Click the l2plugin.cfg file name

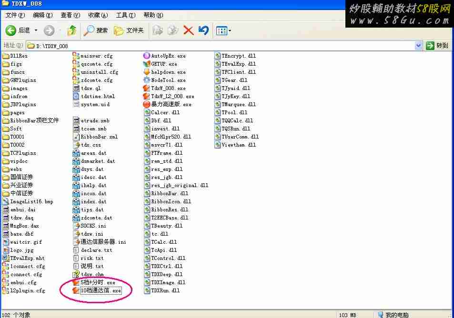point(28,290)
